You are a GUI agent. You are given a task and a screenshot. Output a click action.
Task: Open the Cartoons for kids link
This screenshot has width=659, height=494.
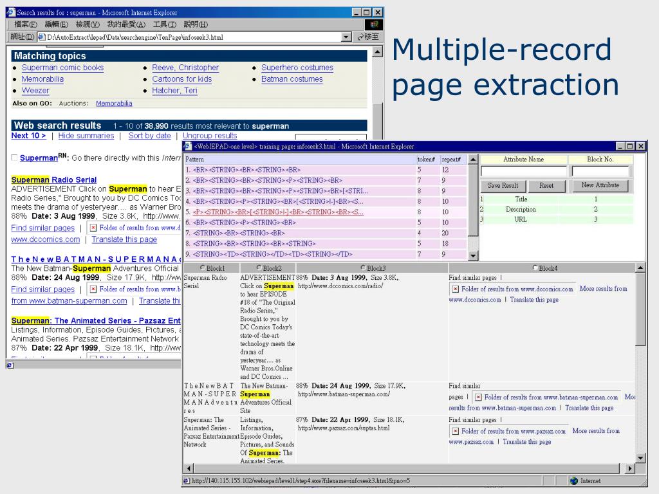182,79
